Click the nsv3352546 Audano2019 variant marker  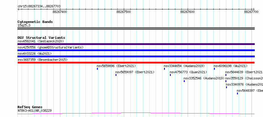[184, 81]
